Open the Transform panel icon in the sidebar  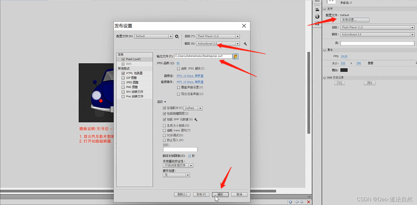[x=317, y=23]
